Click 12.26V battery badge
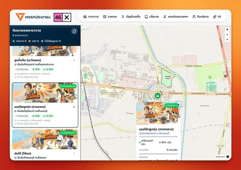Screen dimensions: 241x170 [x=48, y=69]
